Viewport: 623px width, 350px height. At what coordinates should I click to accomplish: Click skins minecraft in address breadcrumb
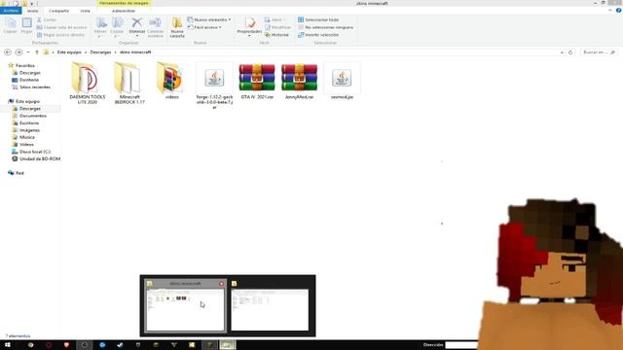pos(135,52)
